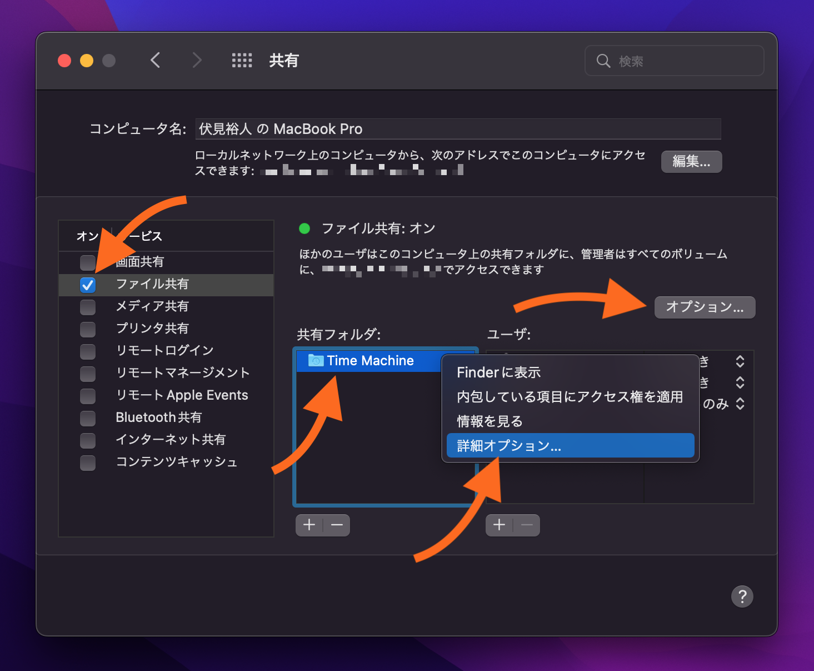Click the forward navigation arrow
This screenshot has width=814, height=671.
pyautogui.click(x=197, y=60)
